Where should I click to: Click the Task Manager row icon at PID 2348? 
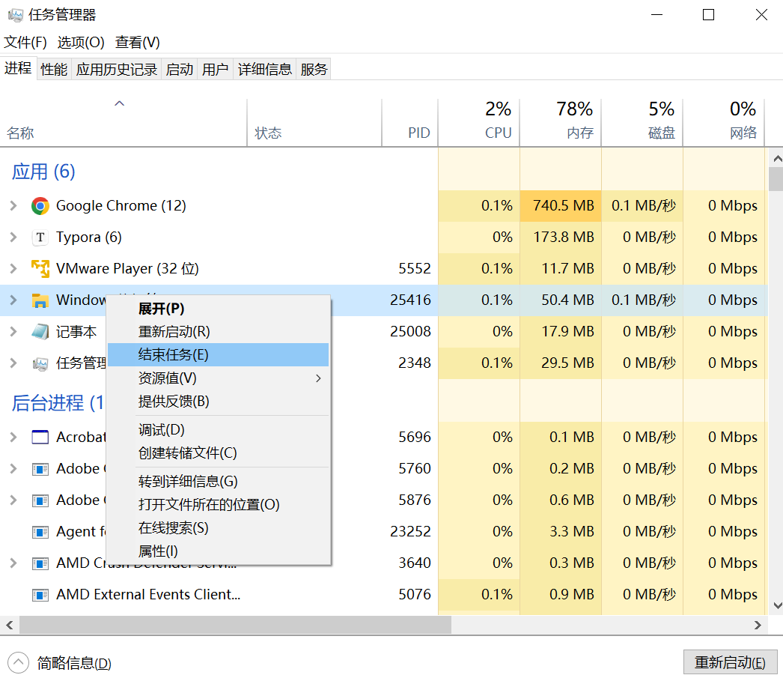coord(40,363)
